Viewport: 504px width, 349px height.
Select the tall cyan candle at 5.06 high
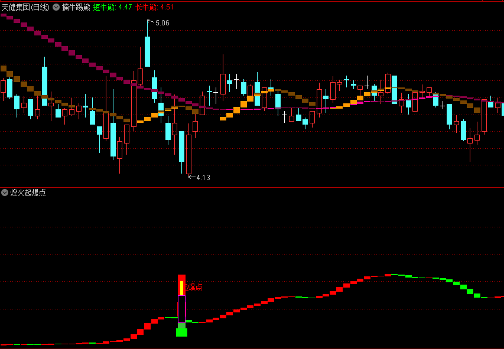(147, 51)
